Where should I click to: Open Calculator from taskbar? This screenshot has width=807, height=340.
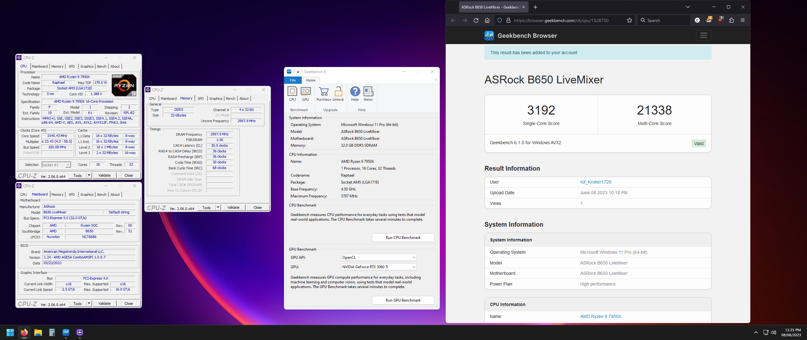[52, 332]
